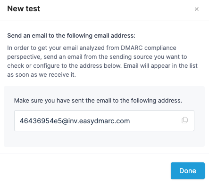Click the 'Send an email to the following' heading
The width and height of the screenshot is (209, 184).
(71, 36)
